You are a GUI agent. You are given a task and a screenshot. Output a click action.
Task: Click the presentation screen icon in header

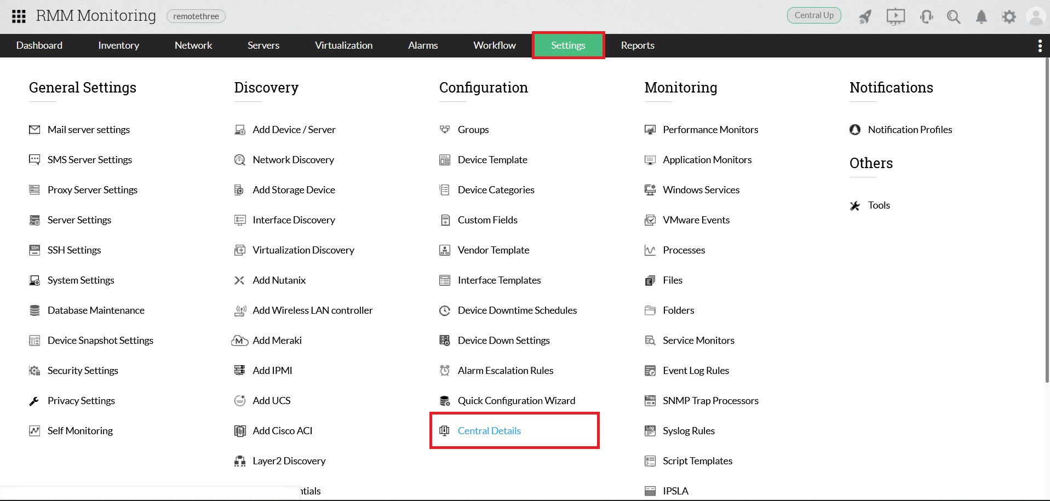tap(896, 16)
